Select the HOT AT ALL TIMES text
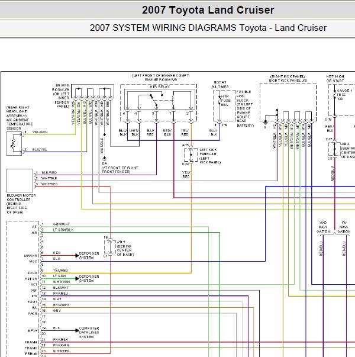Screen dimensions: 355x357 220,85
